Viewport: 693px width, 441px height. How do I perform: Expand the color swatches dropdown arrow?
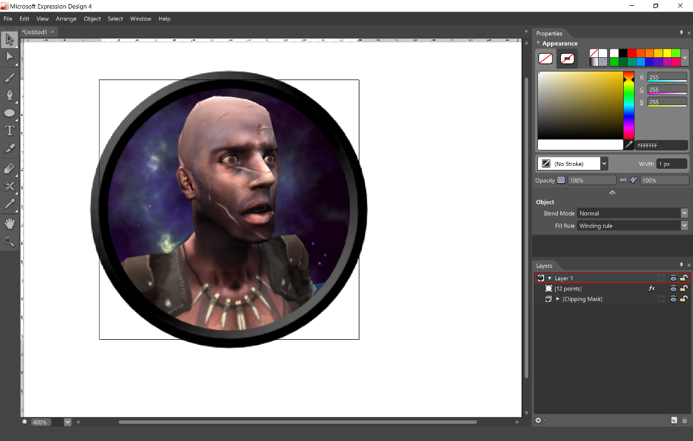point(685,58)
